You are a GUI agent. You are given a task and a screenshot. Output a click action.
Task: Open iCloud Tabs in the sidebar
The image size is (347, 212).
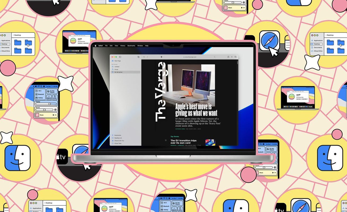click(x=126, y=143)
